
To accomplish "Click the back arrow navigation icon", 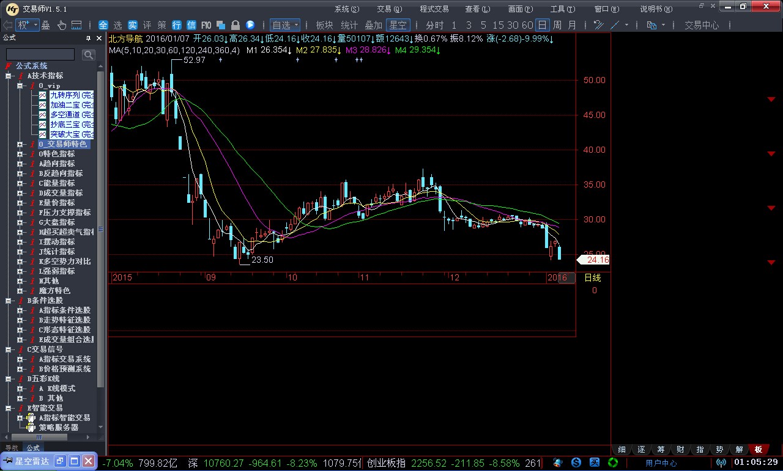I will pyautogui.click(x=7, y=25).
